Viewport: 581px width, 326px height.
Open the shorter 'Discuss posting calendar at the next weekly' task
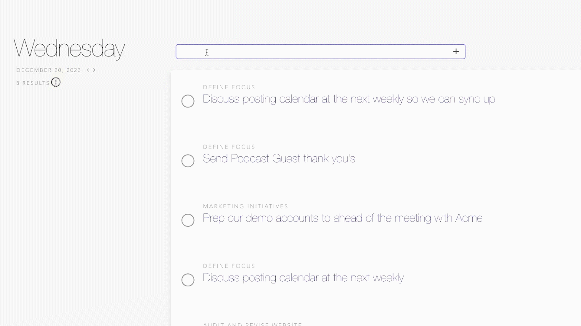point(303,278)
